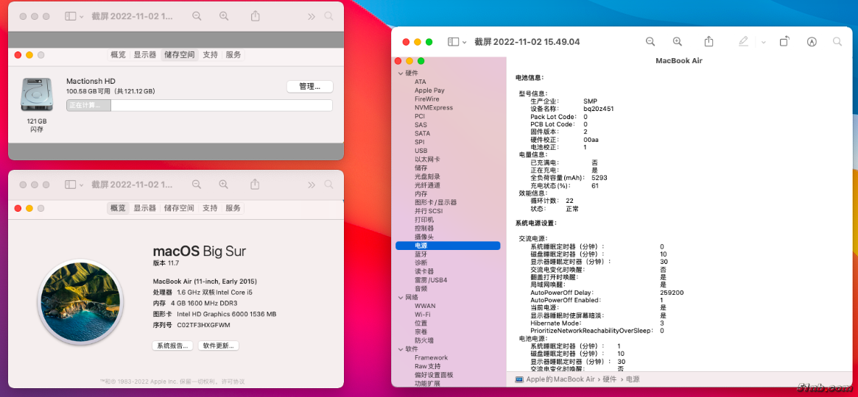Switch to the 储存空间 tab in Big Sur window
The height and width of the screenshot is (397, 858).
coord(179,208)
